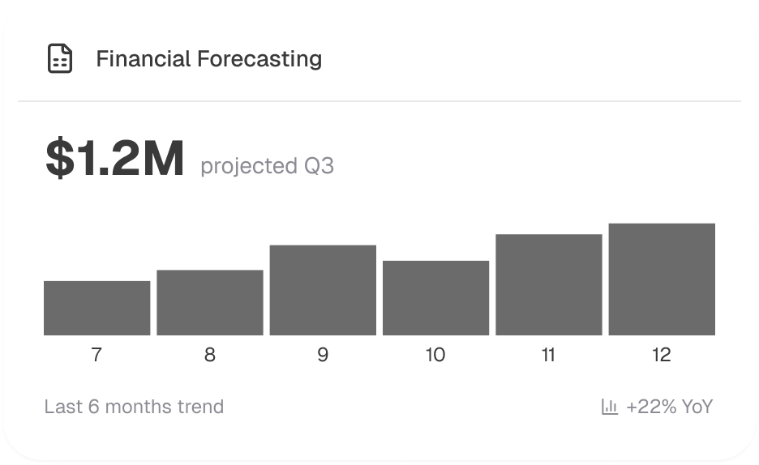Image resolution: width=759 pixels, height=465 pixels.
Task: Choose the bar for month 11
Action: pos(549,284)
